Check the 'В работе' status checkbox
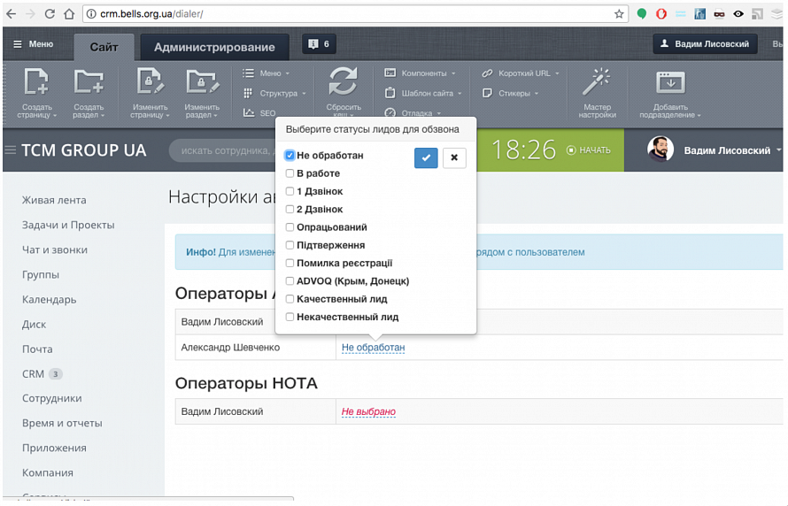788x506 pixels. (x=290, y=173)
